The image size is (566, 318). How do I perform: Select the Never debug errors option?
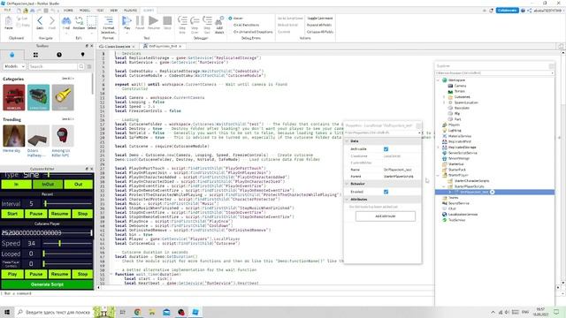tap(236, 18)
